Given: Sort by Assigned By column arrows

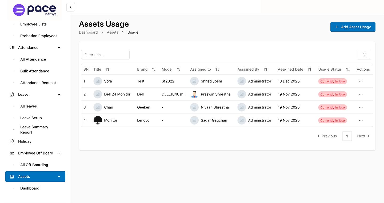Looking at the screenshot, I should [266, 69].
